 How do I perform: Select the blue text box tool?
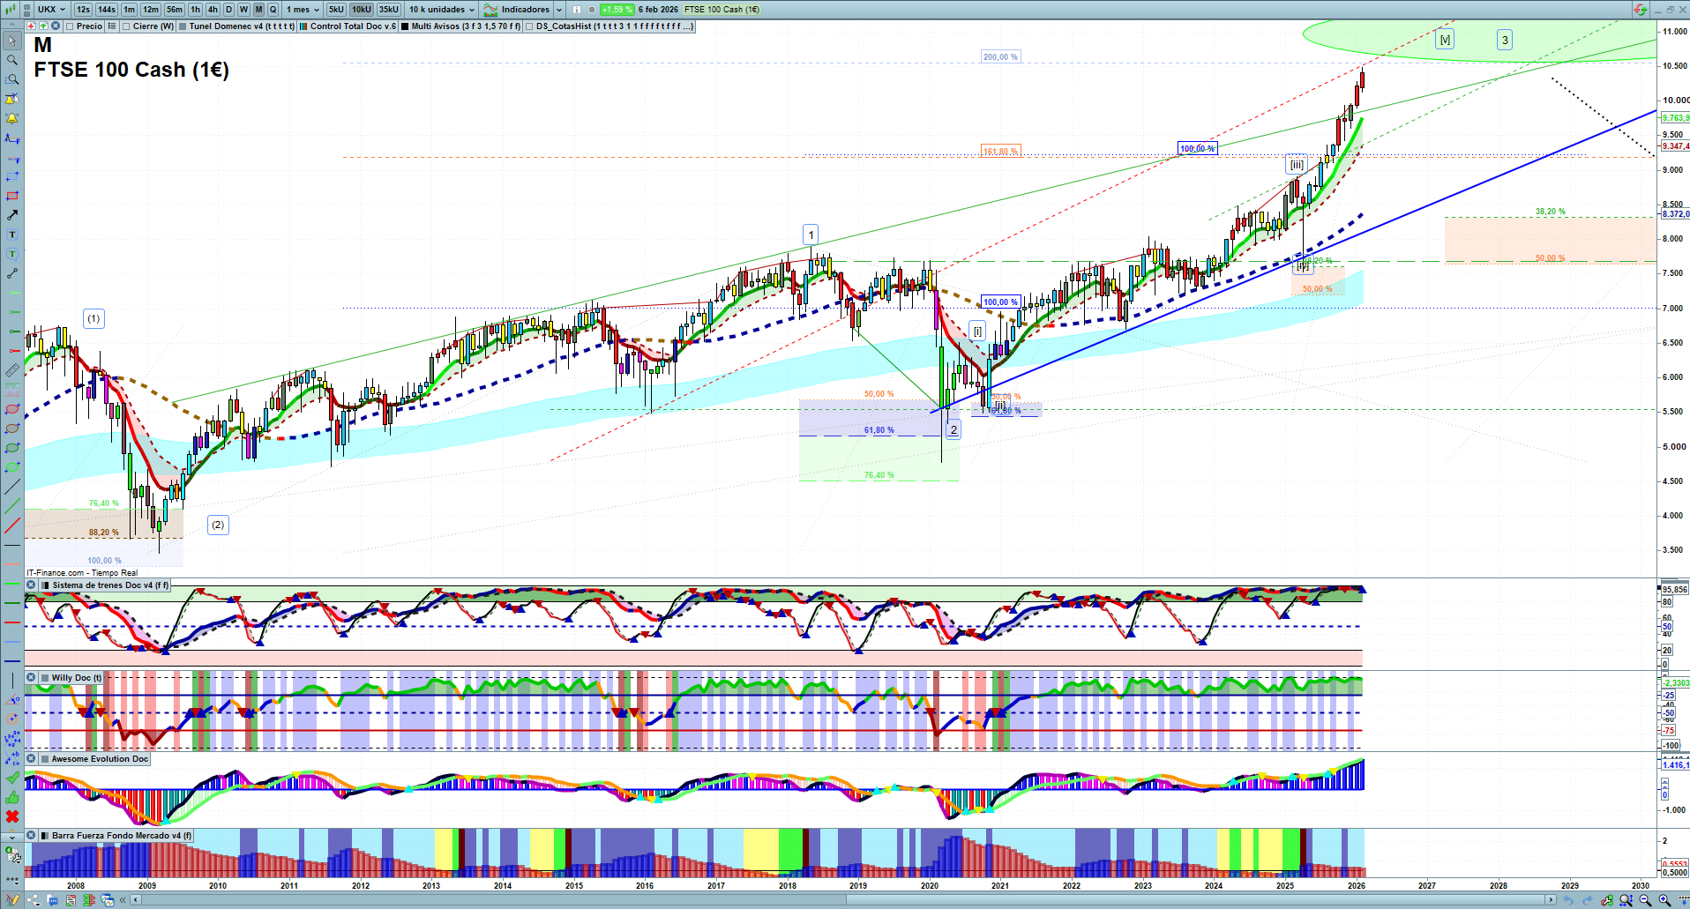pos(12,235)
